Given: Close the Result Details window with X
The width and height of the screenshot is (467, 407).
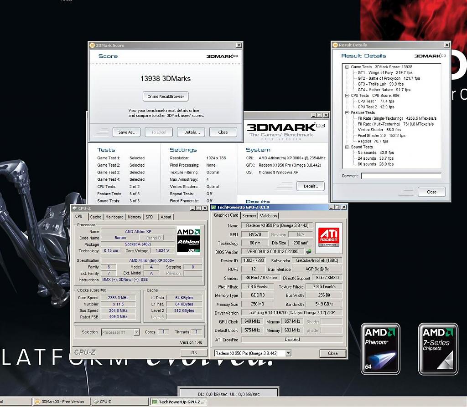Looking at the screenshot, I should [x=447, y=45].
